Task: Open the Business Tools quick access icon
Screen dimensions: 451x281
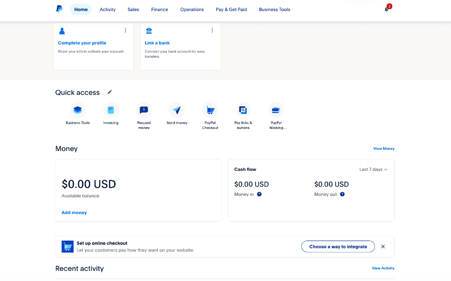Action: [x=77, y=110]
